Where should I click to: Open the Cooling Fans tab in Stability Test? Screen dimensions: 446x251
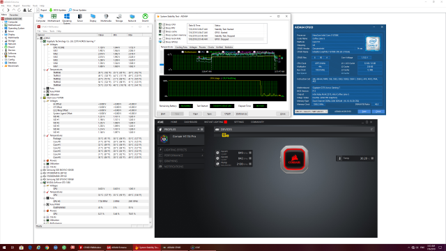[x=181, y=47]
